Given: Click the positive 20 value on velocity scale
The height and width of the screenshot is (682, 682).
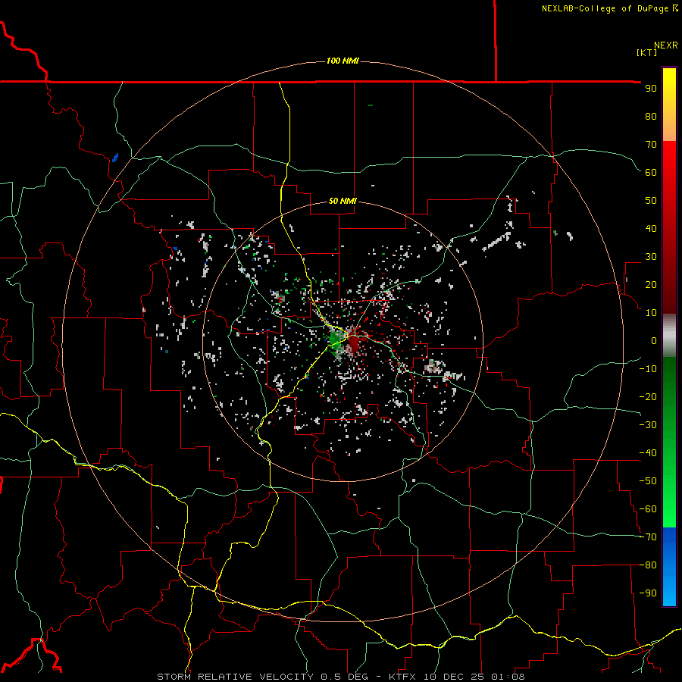Looking at the screenshot, I should click(x=651, y=284).
